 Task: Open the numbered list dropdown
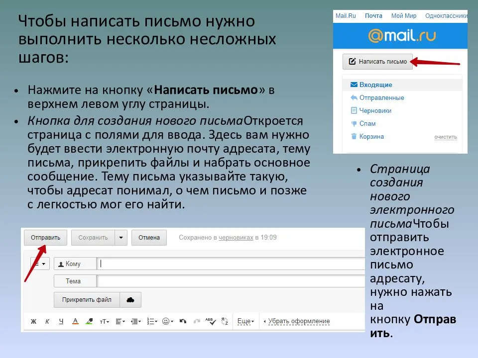[x=152, y=321]
